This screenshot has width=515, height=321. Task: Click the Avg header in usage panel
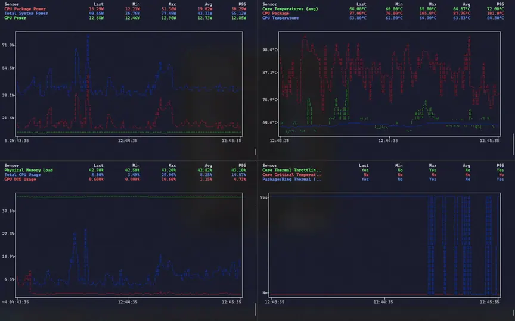[x=208, y=165]
